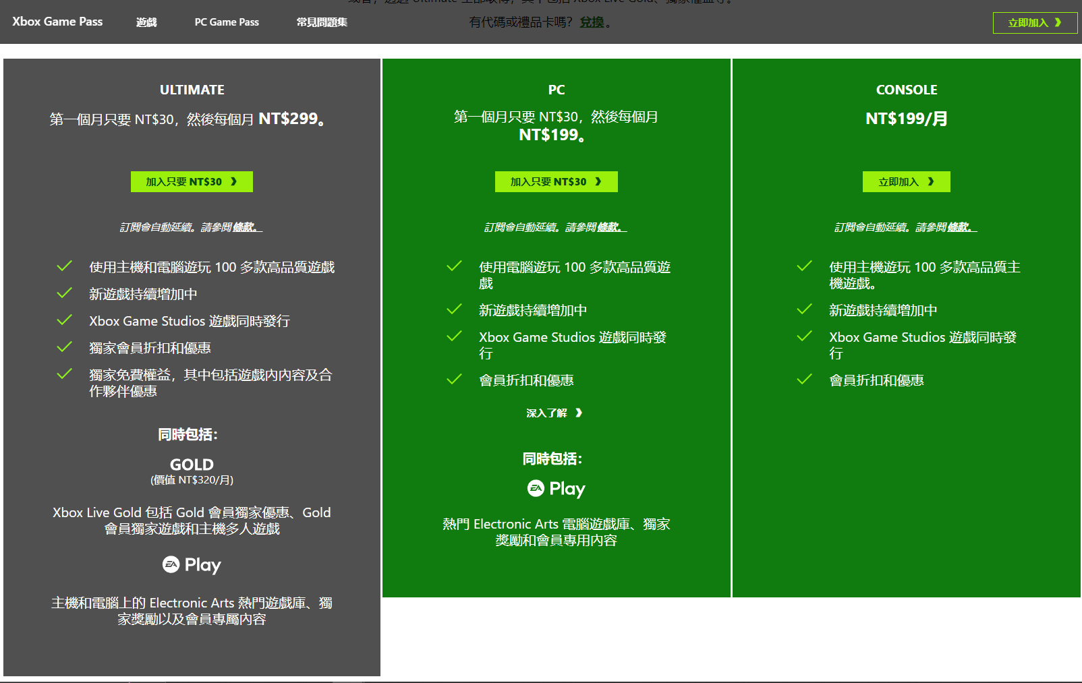Click 深入了解 link in PC card

[554, 413]
